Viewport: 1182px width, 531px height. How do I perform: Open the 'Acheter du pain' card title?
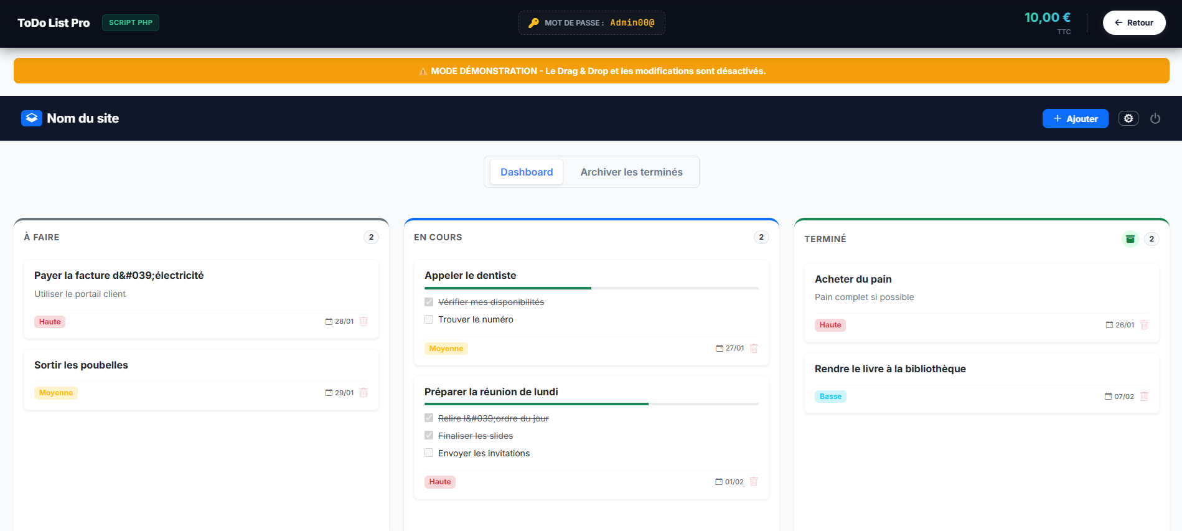coord(853,280)
